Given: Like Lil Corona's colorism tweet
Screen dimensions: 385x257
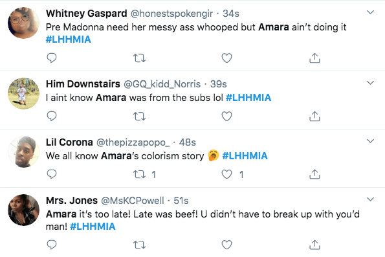Looking at the screenshot, I should [x=226, y=174].
